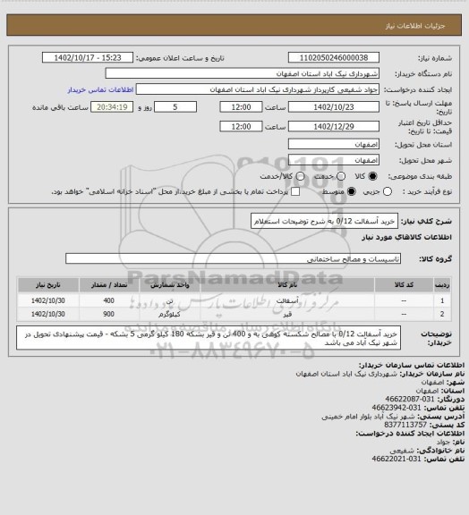Screen dimensions: 469x515
Task: Click the buyer notes description box
Action: [209, 338]
